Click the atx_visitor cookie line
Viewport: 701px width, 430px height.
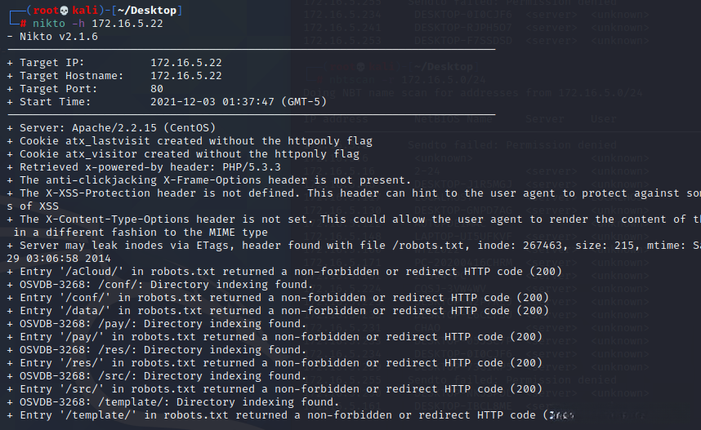click(x=189, y=154)
